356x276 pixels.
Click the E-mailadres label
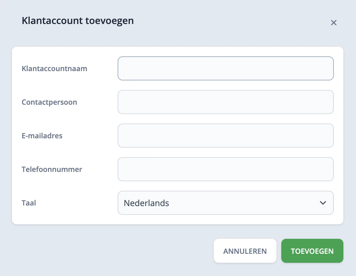[42, 136]
